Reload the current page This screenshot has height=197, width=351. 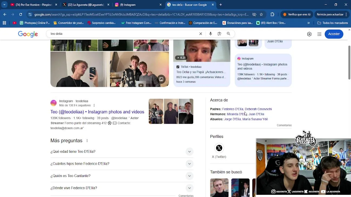[21, 15]
